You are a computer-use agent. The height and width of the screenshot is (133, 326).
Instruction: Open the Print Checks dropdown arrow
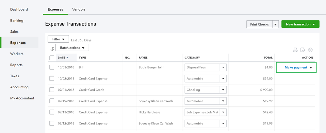(x=275, y=24)
